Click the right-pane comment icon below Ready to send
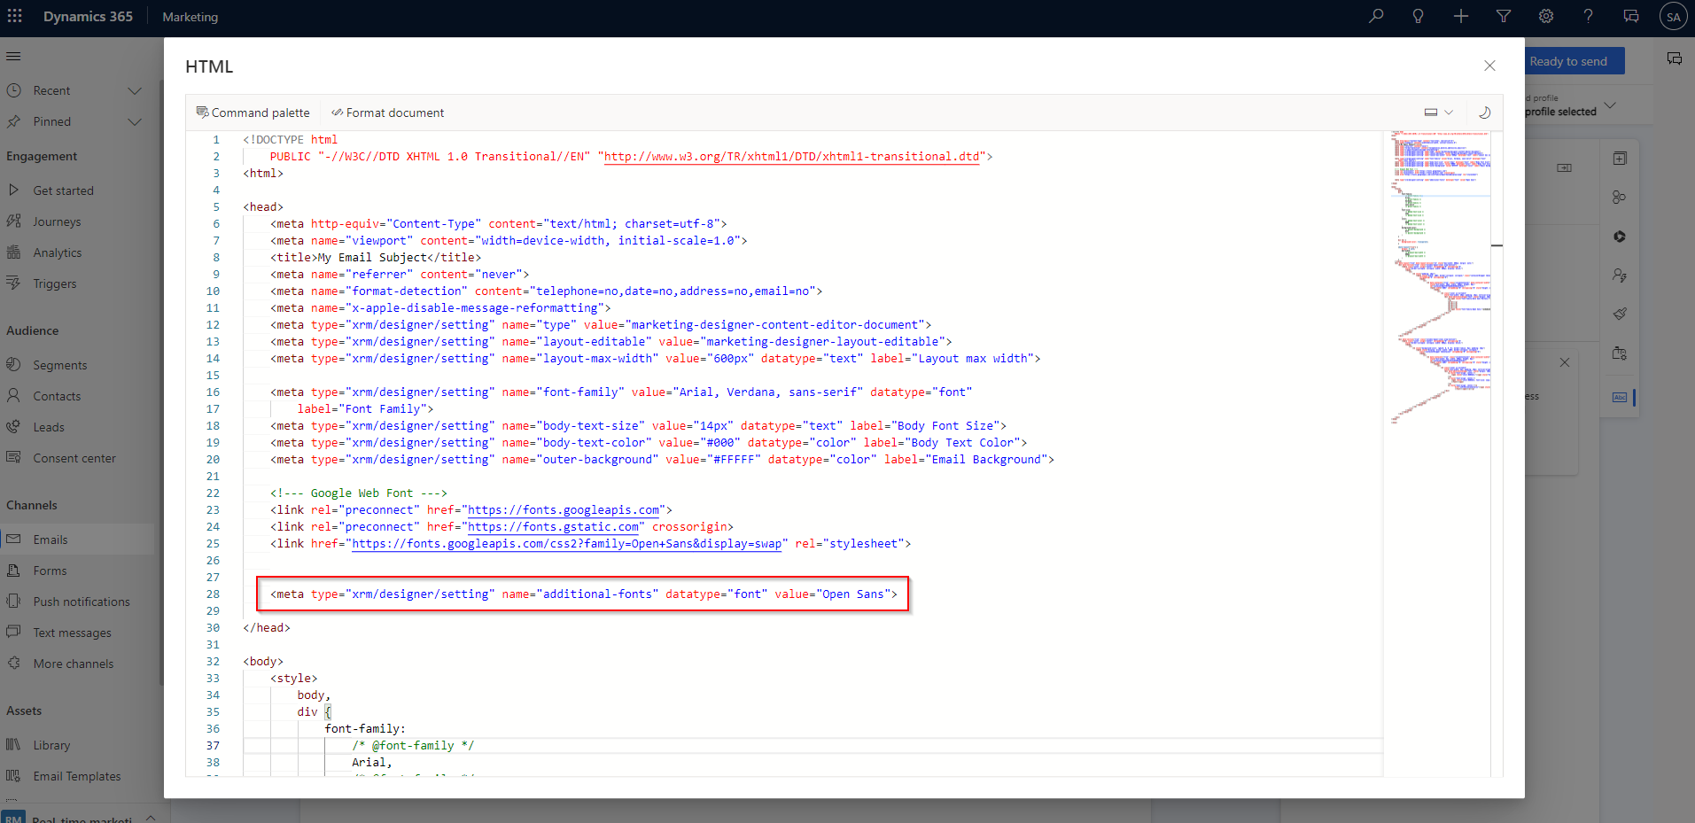This screenshot has height=823, width=1695. coord(1675,58)
